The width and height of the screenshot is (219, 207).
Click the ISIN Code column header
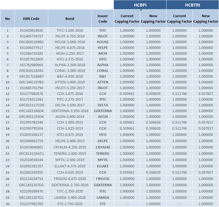(x=31, y=19)
